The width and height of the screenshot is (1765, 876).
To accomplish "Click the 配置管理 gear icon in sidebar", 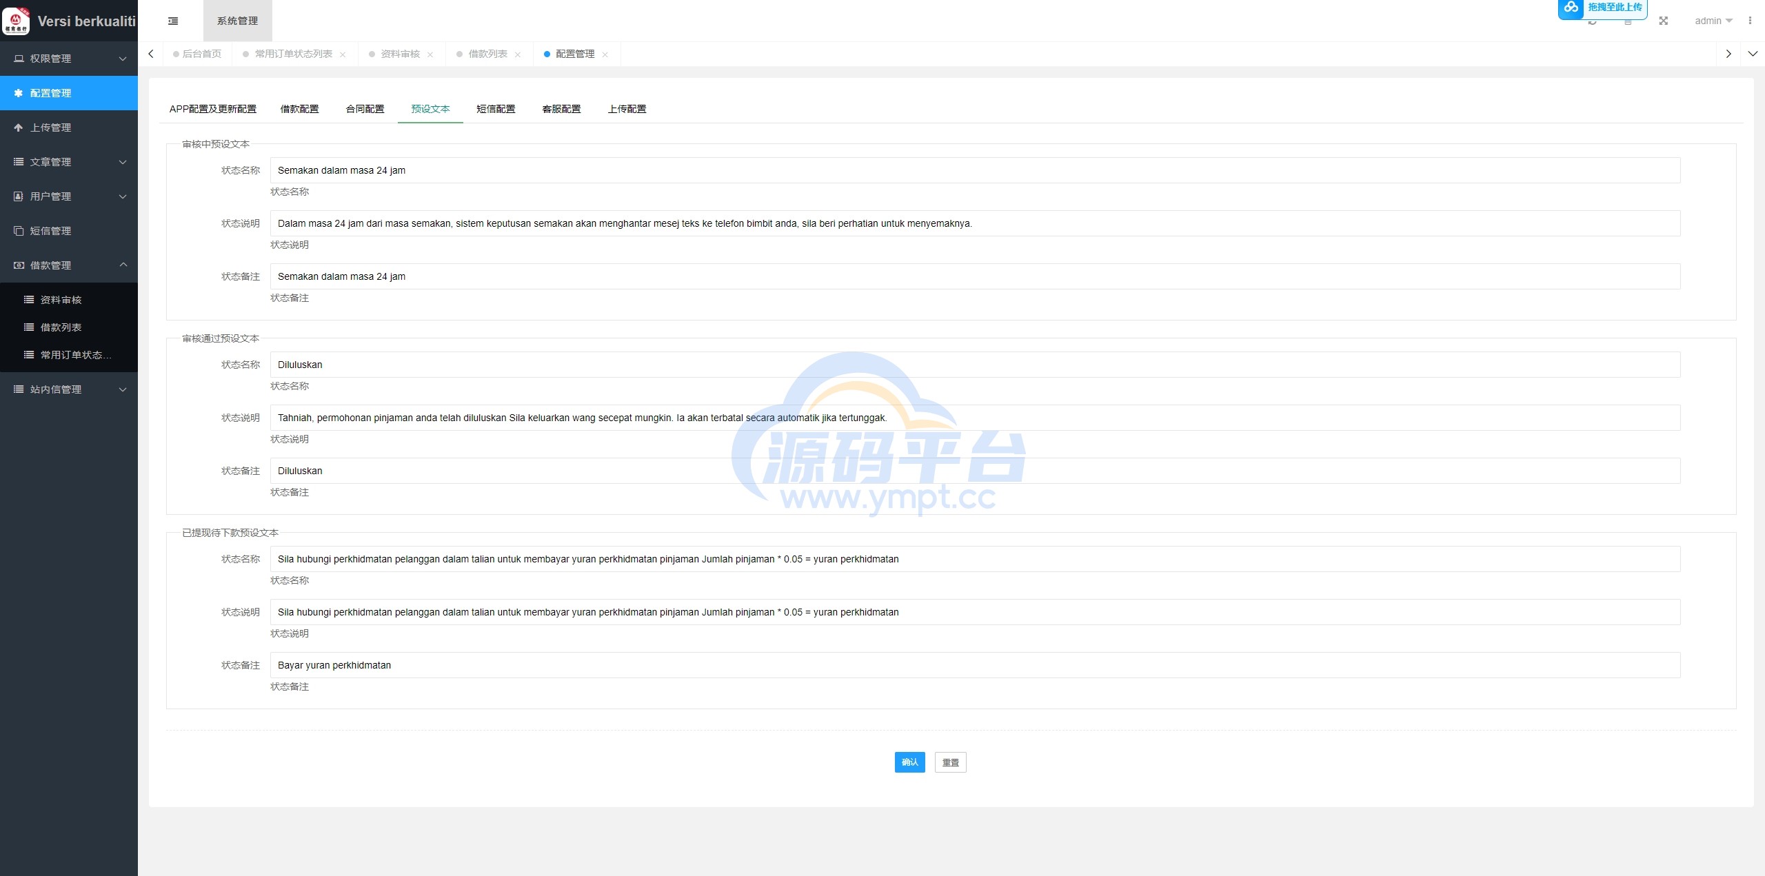I will point(19,93).
